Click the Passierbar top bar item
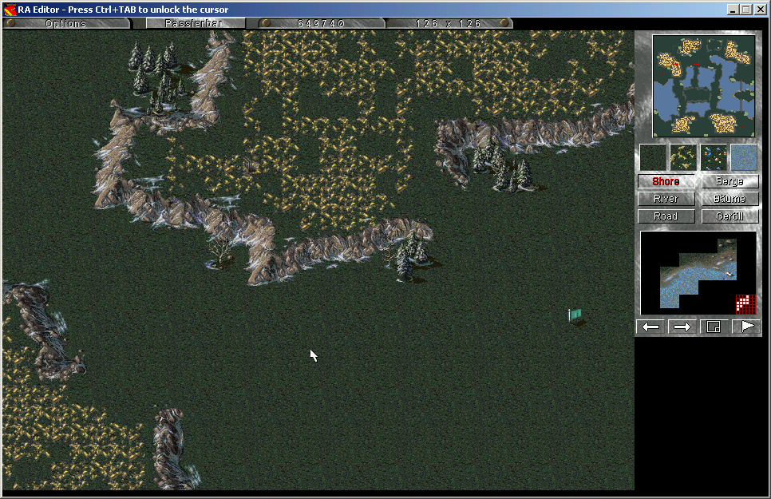Screen dimensions: 771x499 point(194,23)
